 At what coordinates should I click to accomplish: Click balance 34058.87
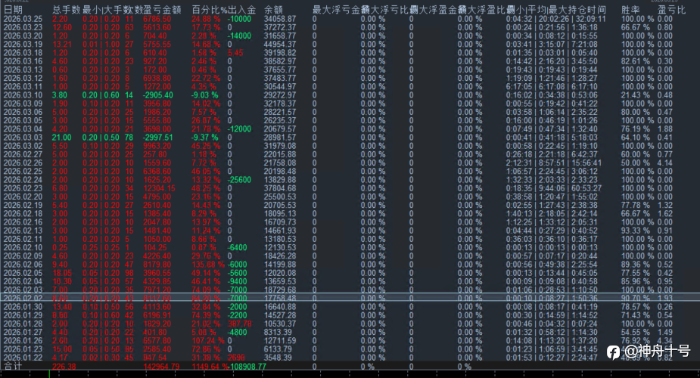279,19
